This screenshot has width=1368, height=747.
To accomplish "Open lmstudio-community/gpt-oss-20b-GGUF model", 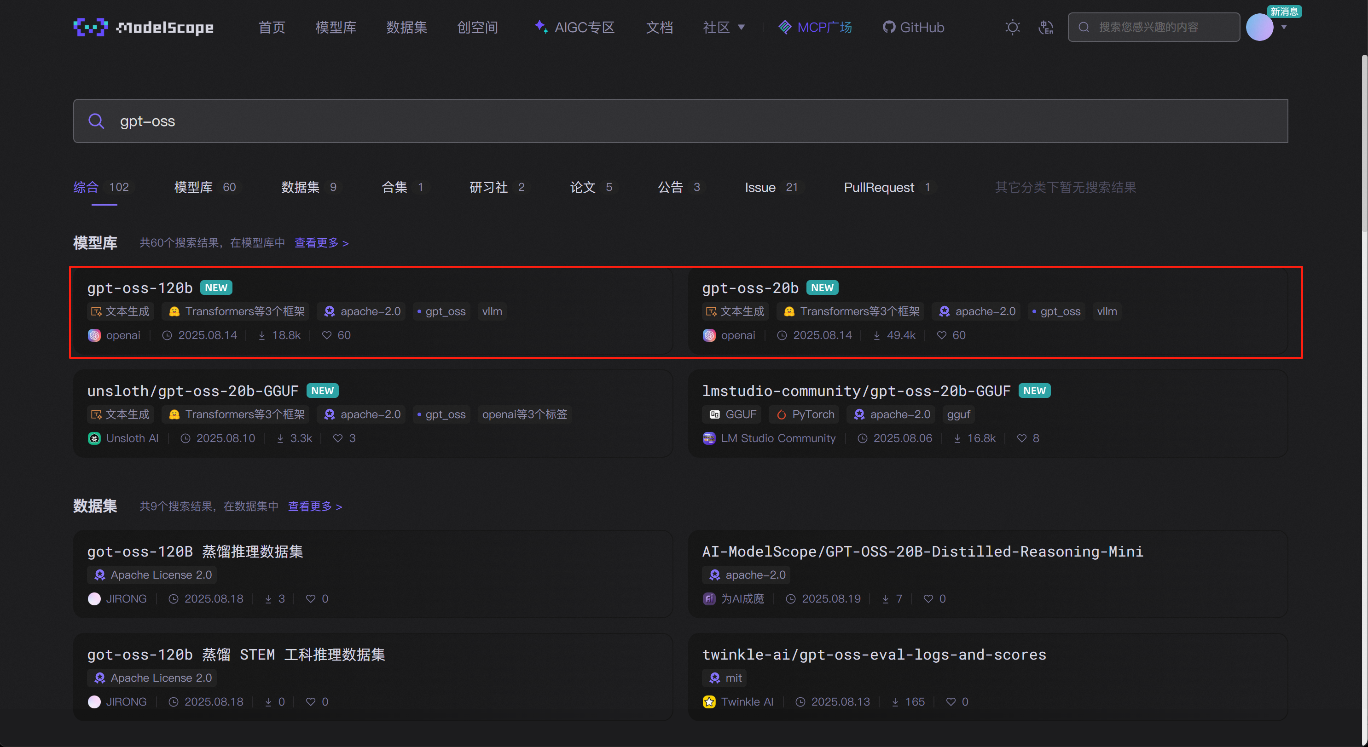I will (856, 391).
